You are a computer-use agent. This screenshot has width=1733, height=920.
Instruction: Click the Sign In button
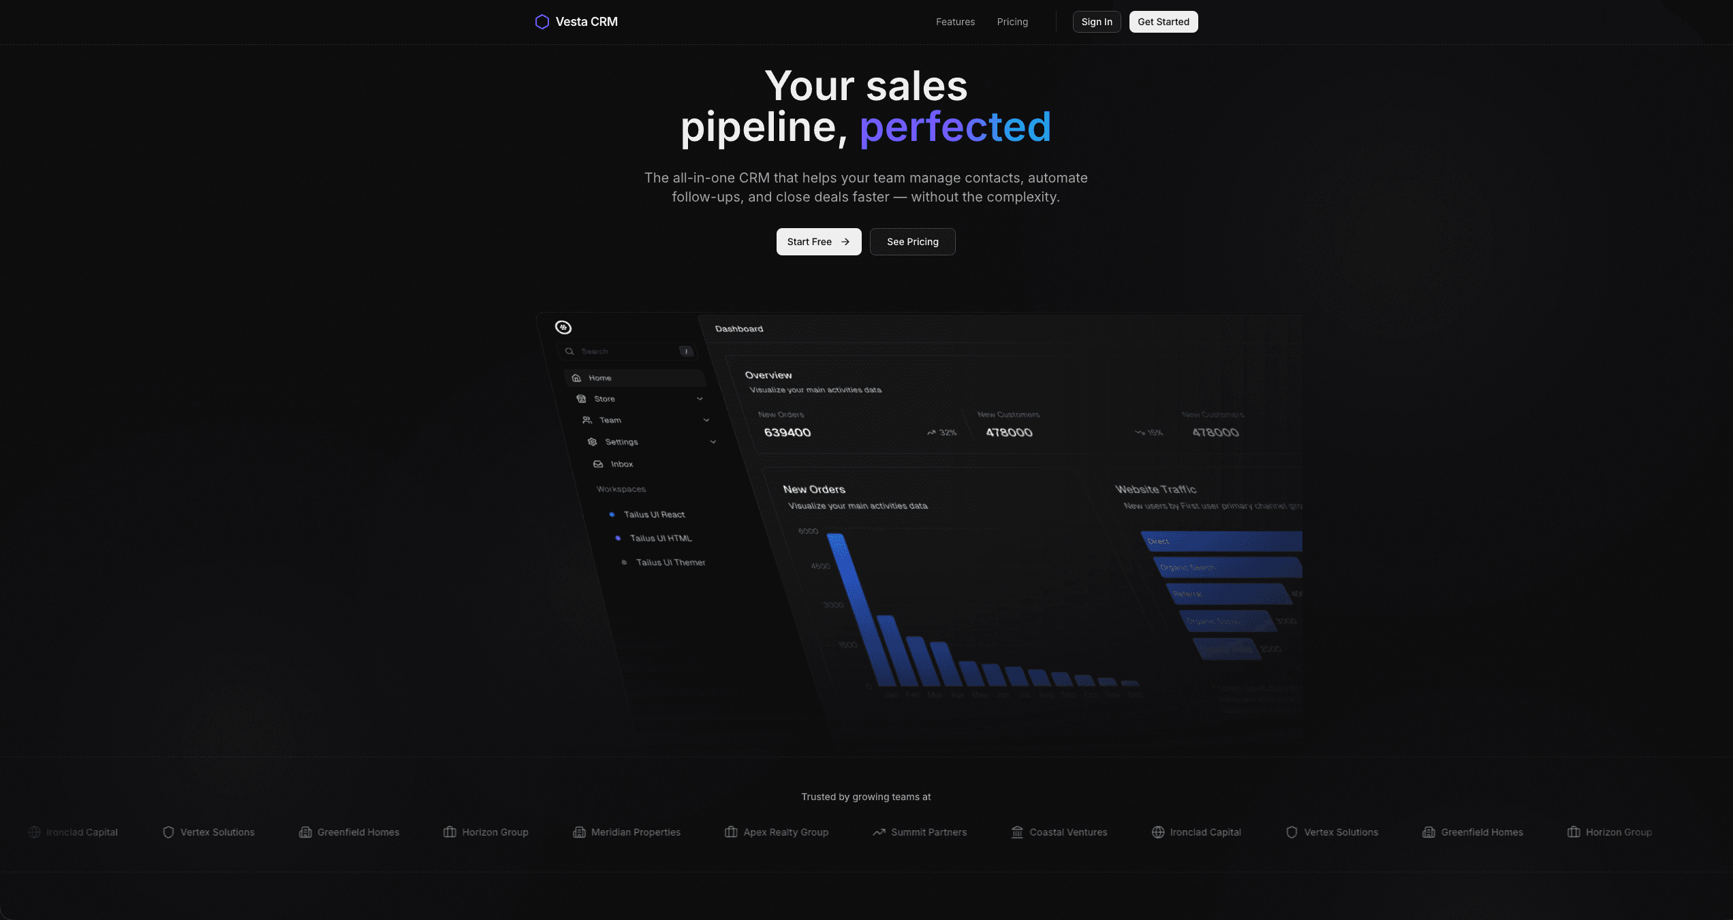[x=1097, y=22]
